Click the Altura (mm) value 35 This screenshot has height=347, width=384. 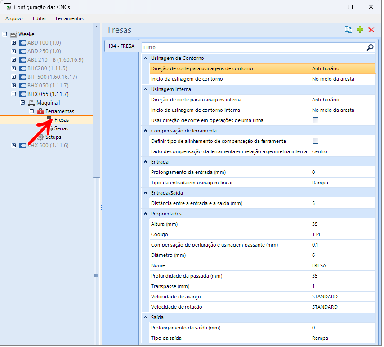pos(343,224)
